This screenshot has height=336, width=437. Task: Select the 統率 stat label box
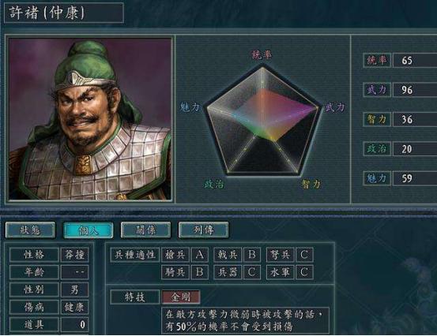click(377, 61)
